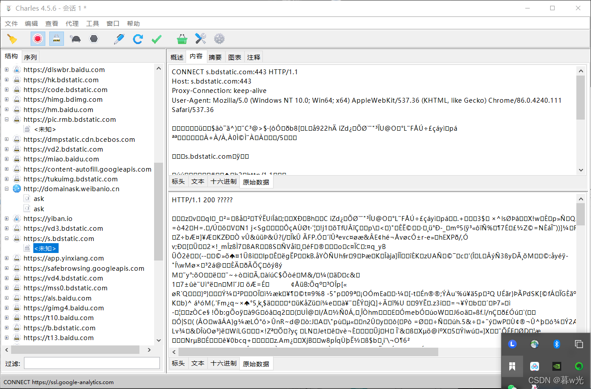This screenshot has height=389, width=591.
Task: Click the globe network tray icon
Action: pos(535,344)
